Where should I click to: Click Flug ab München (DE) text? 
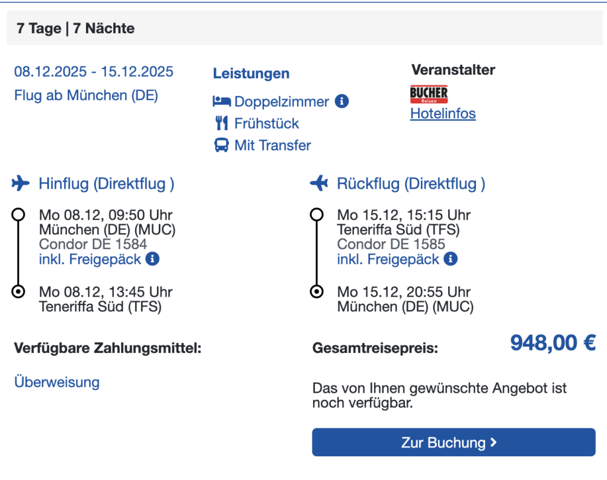[x=87, y=96]
